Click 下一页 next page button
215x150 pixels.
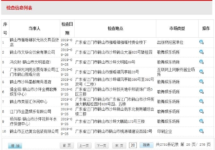tap(102, 145)
